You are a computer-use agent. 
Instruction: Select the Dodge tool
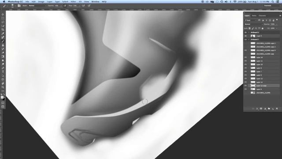click(x=3, y=64)
